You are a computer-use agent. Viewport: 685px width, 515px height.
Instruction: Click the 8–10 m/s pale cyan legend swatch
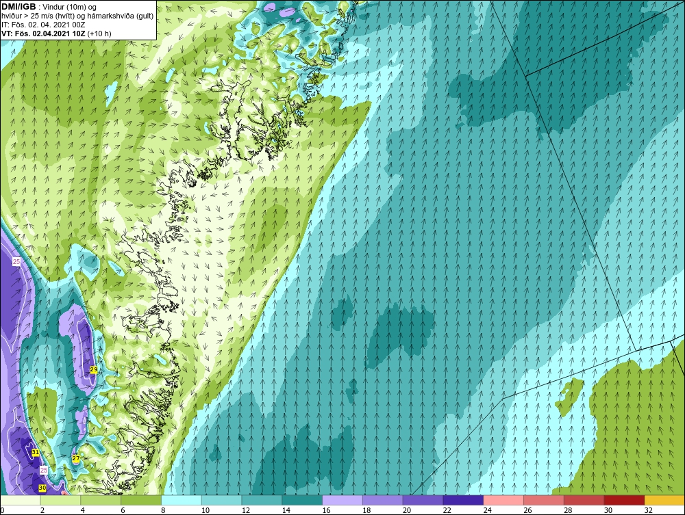(x=182, y=500)
